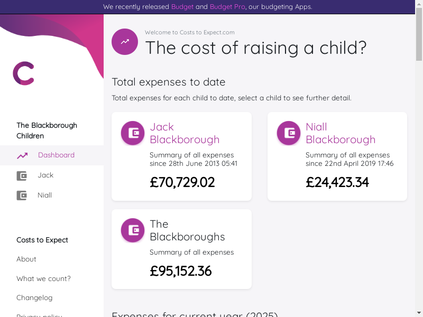Screen dimensions: 423x317
Task: Click the wallet icon next to Niall in the sidebar
Action: pos(22,195)
